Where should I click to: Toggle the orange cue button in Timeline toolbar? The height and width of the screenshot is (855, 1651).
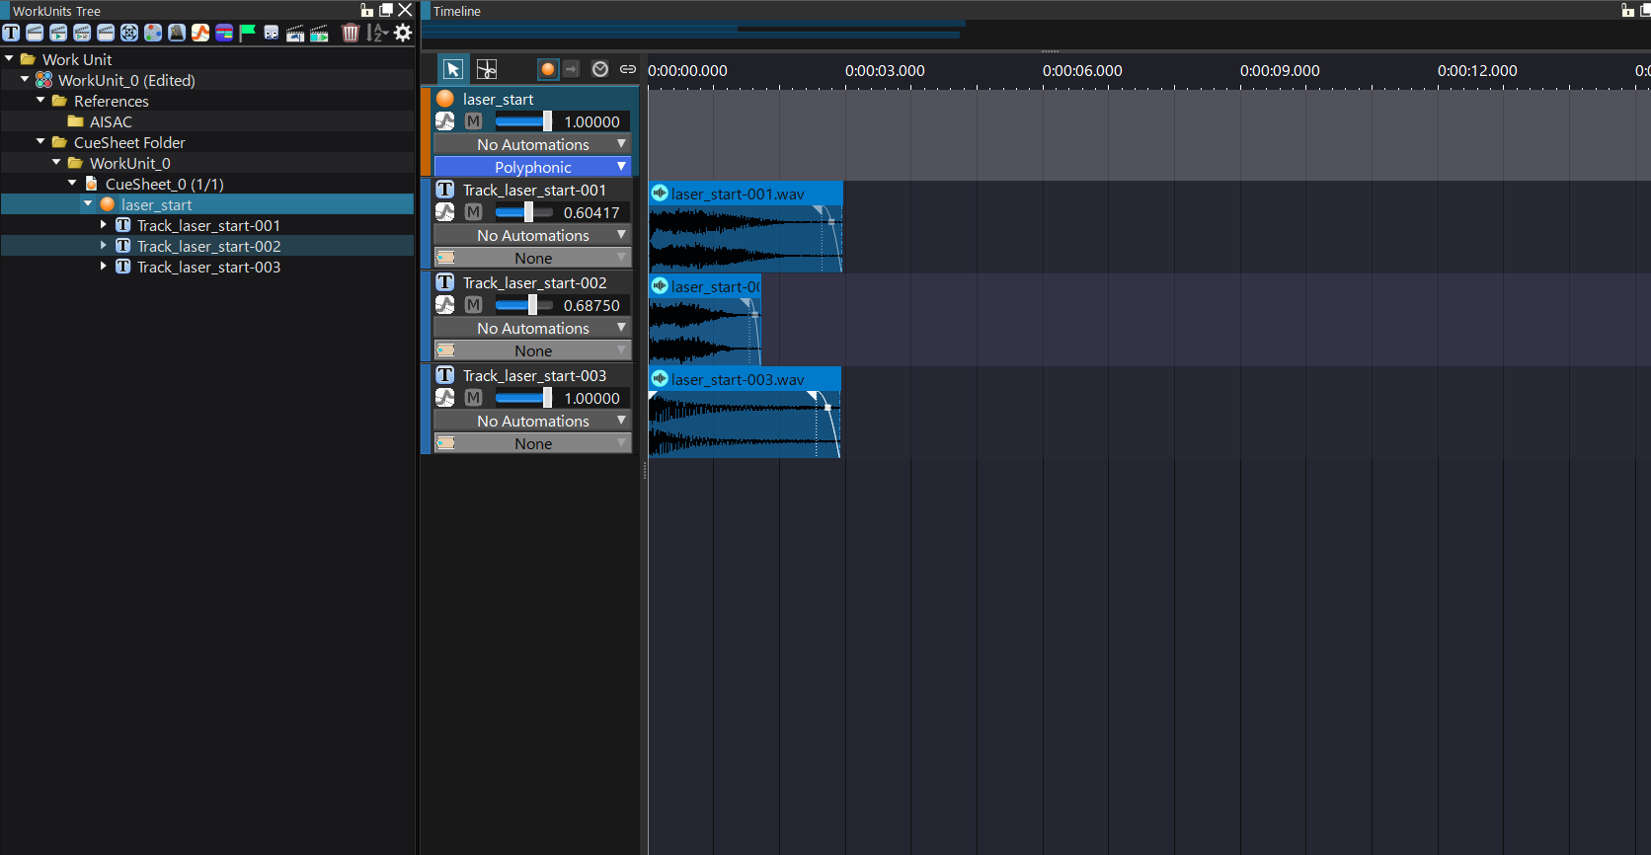point(547,69)
